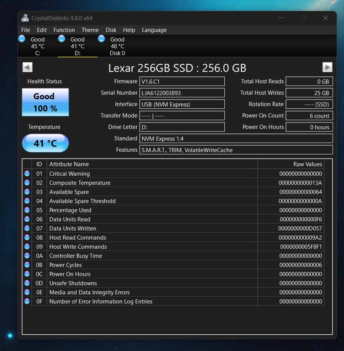
Task: Click raw value 00000000000064
Action: point(301,192)
